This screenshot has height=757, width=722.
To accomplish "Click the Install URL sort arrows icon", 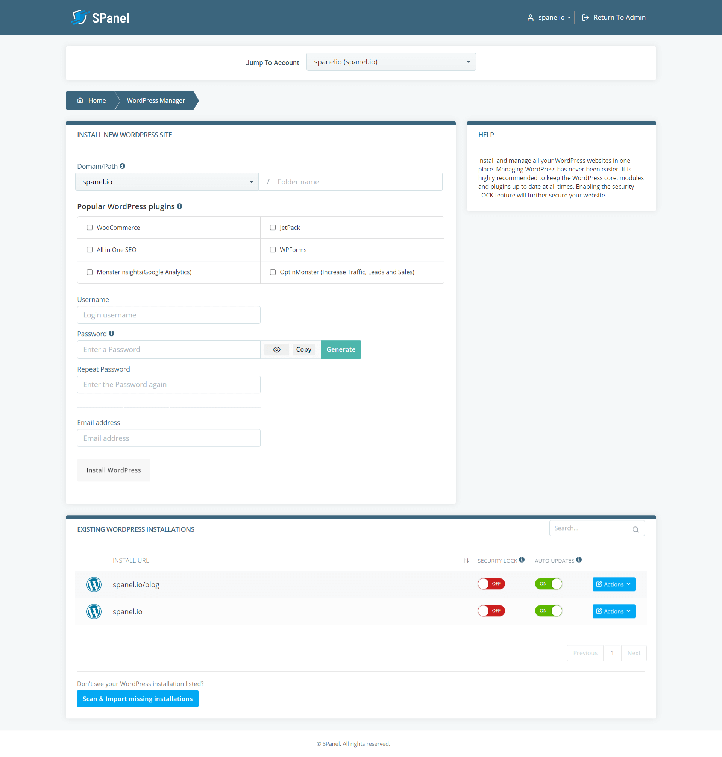I will pyautogui.click(x=466, y=561).
